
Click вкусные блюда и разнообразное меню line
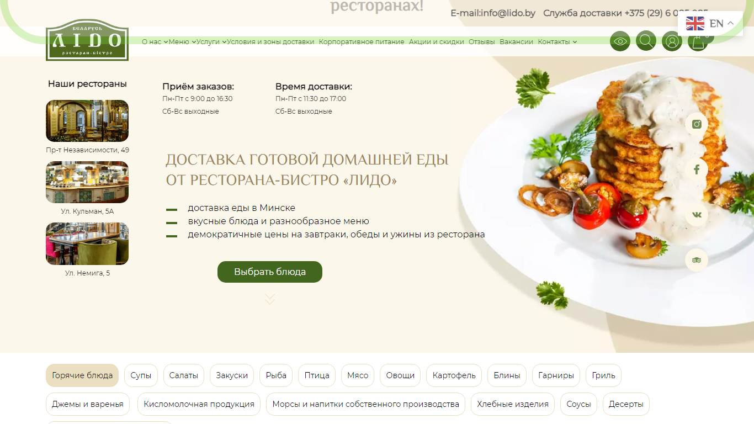pyautogui.click(x=278, y=221)
